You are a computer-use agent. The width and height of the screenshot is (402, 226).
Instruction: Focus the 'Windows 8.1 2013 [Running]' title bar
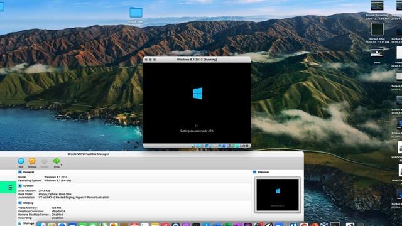tap(197, 60)
